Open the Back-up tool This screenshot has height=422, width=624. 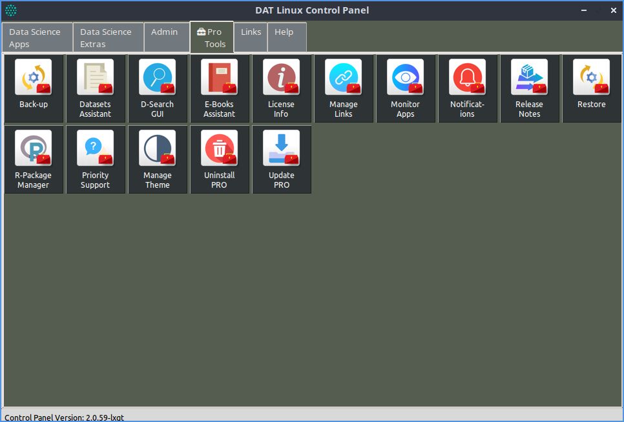pos(34,88)
